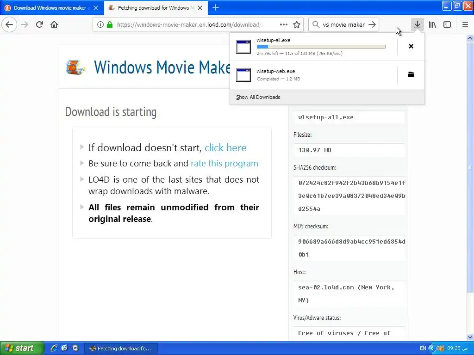The width and height of the screenshot is (474, 355).
Task: Click the scrollbar down arrow
Action: pos(470,337)
